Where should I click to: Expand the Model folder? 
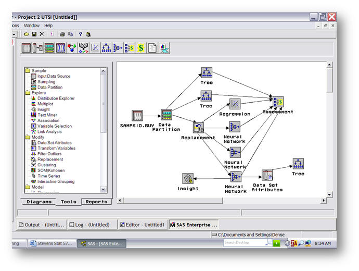click(28, 187)
